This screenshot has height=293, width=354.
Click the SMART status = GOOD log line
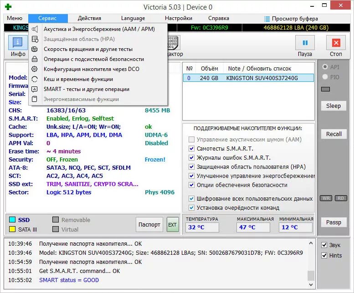pos(69,280)
